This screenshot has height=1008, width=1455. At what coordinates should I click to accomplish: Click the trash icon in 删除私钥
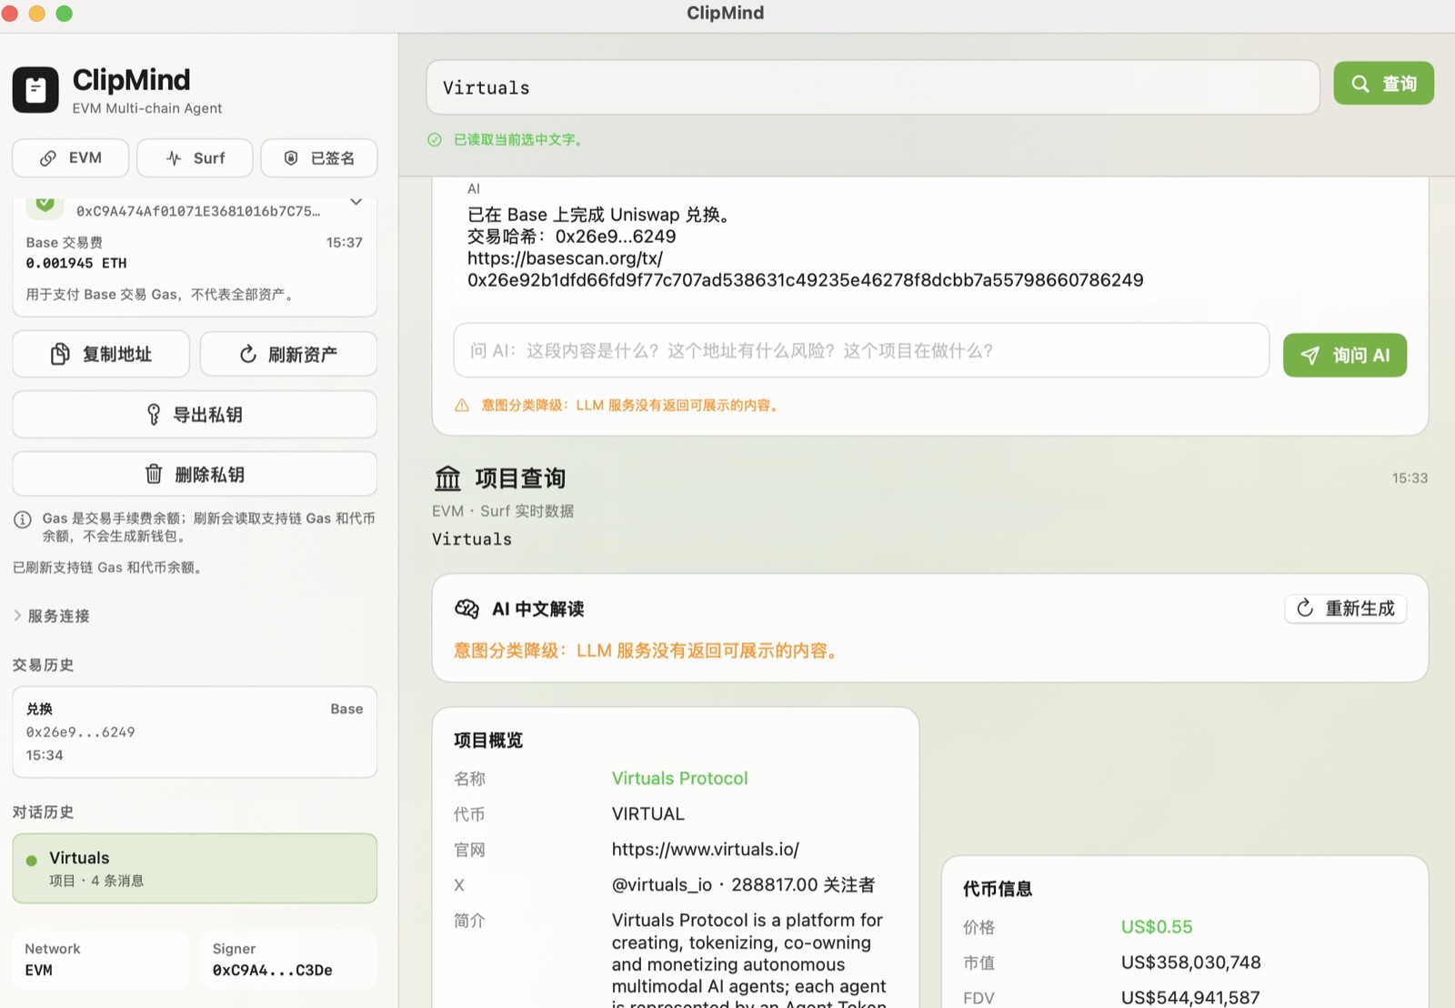154,474
